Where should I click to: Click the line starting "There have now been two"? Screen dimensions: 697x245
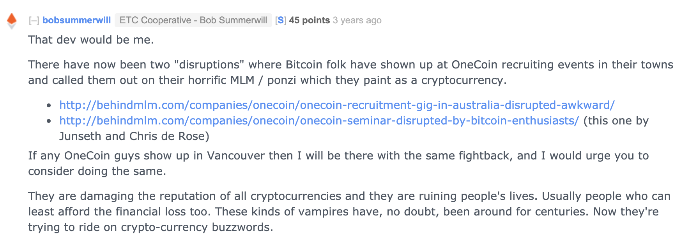tap(350, 65)
